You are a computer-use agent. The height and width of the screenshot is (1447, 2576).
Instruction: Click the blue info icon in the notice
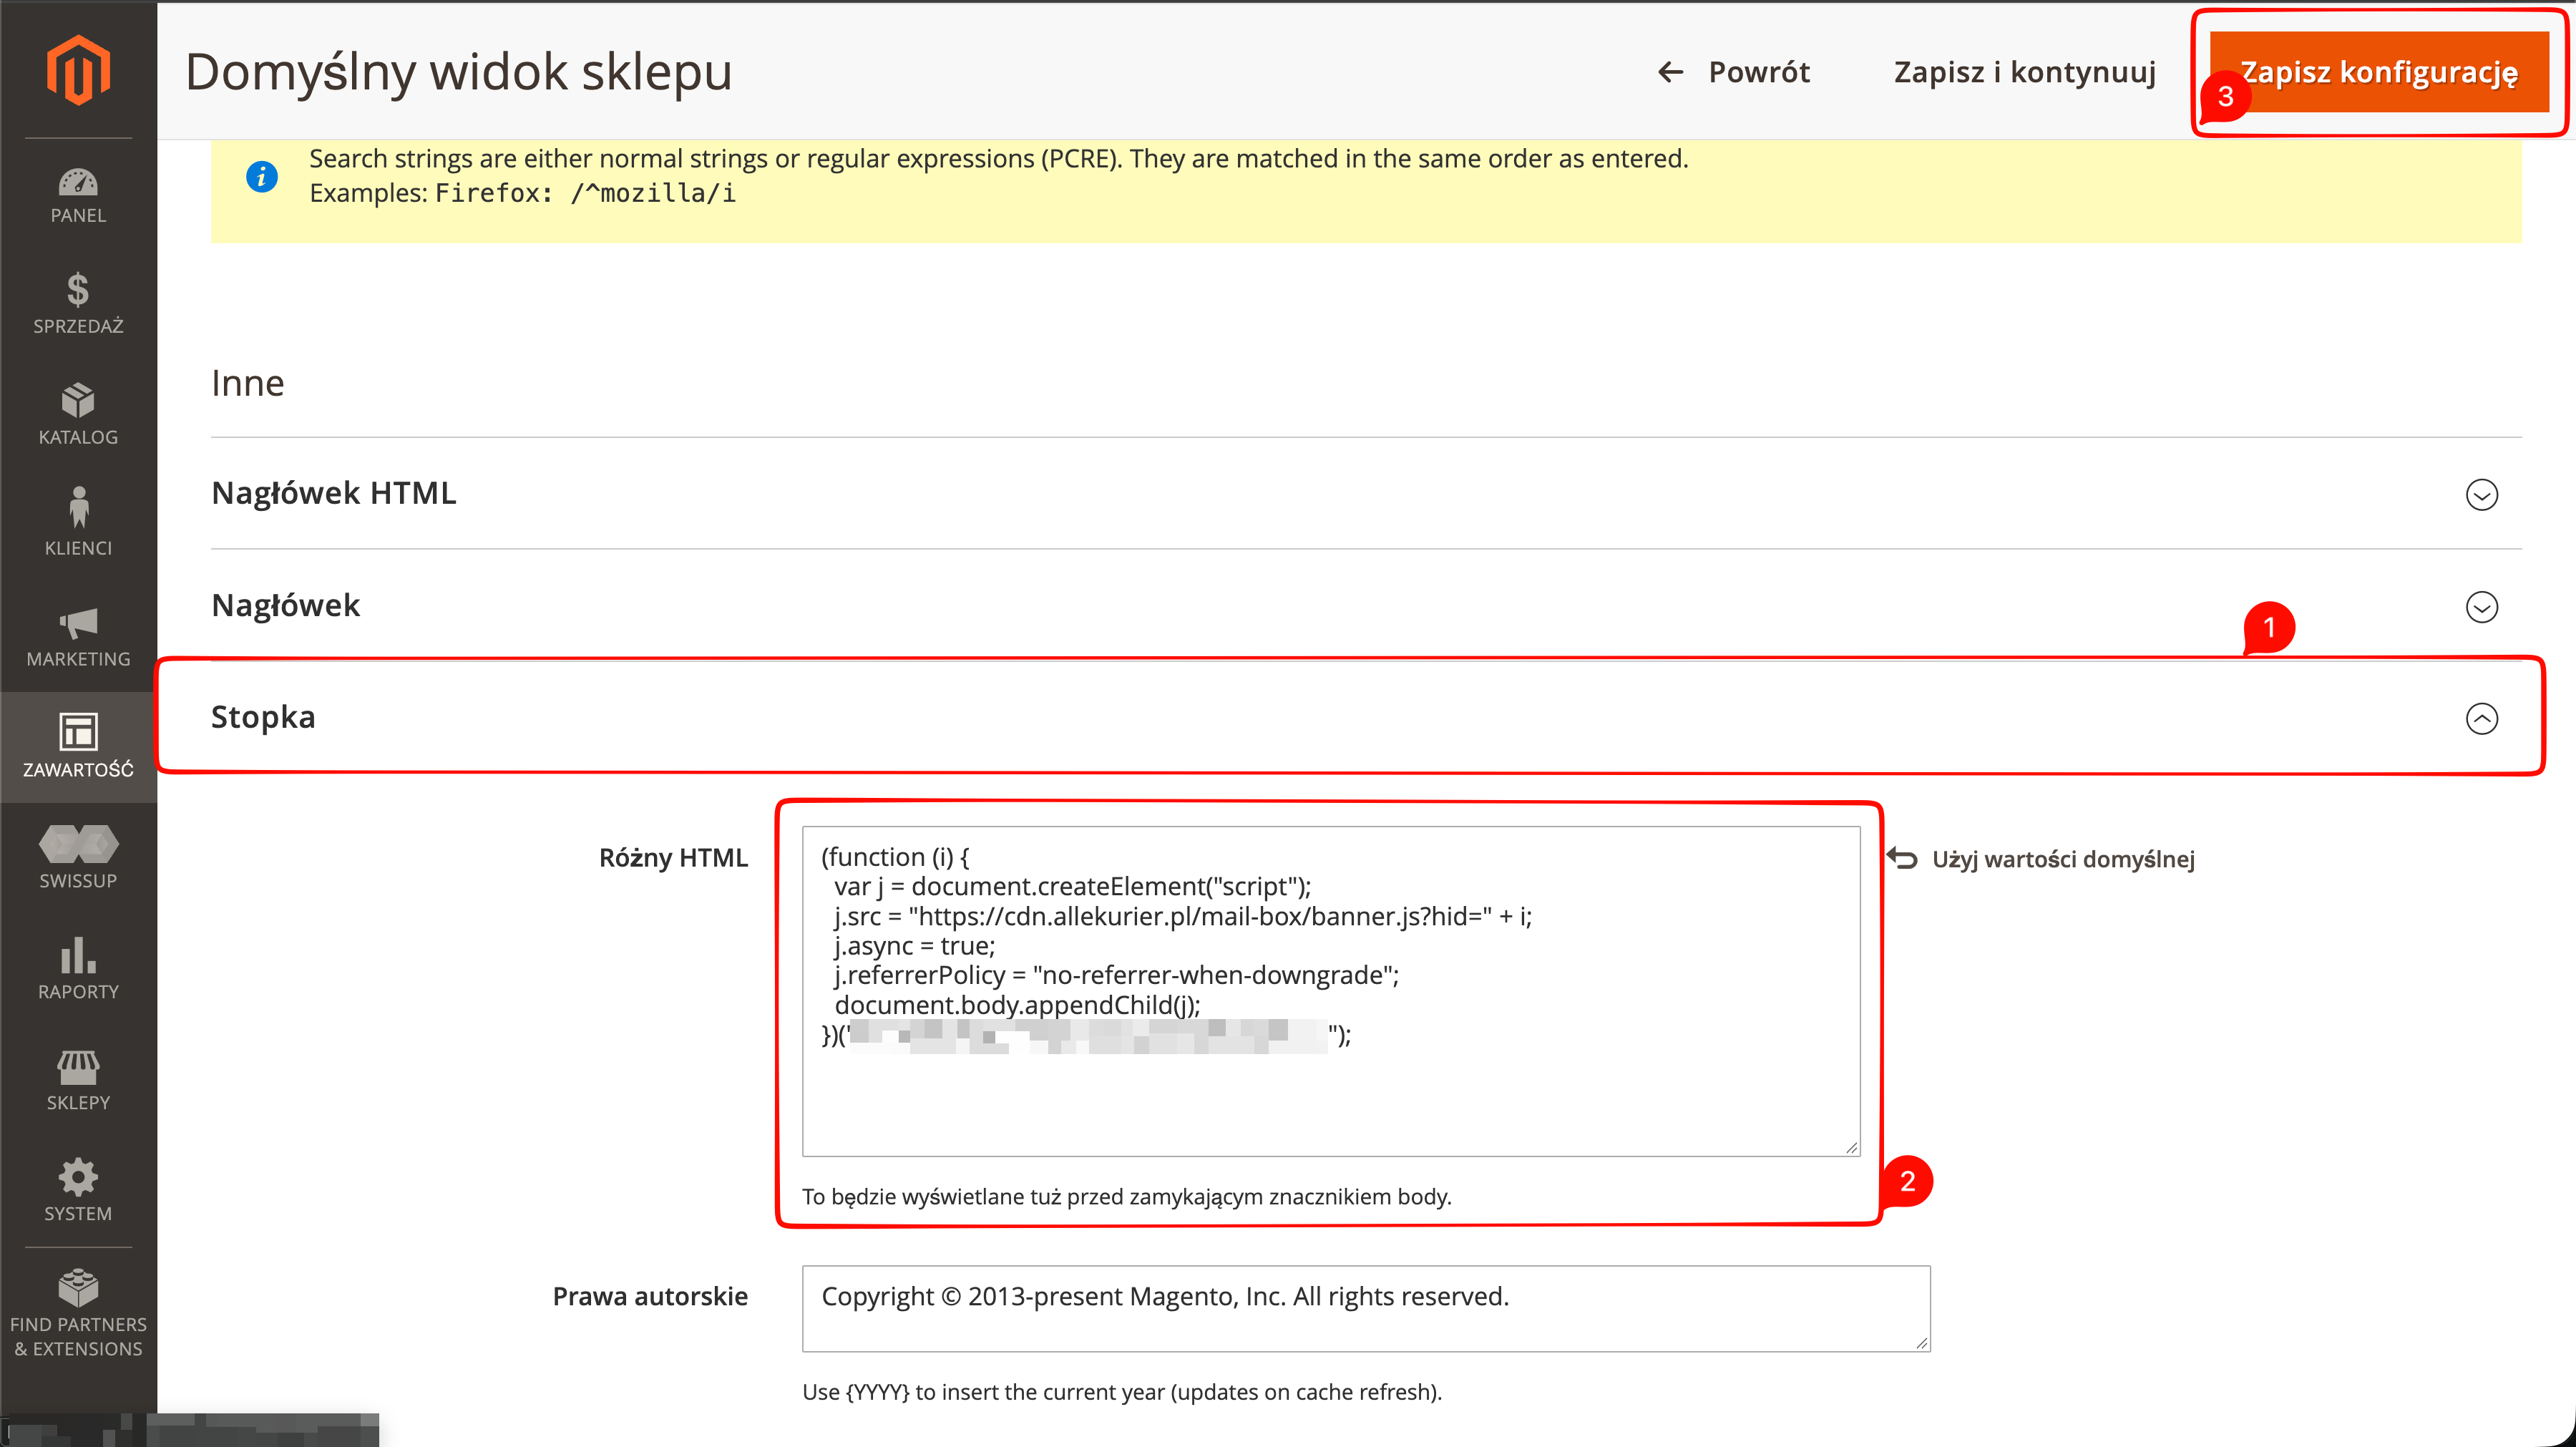point(262,176)
